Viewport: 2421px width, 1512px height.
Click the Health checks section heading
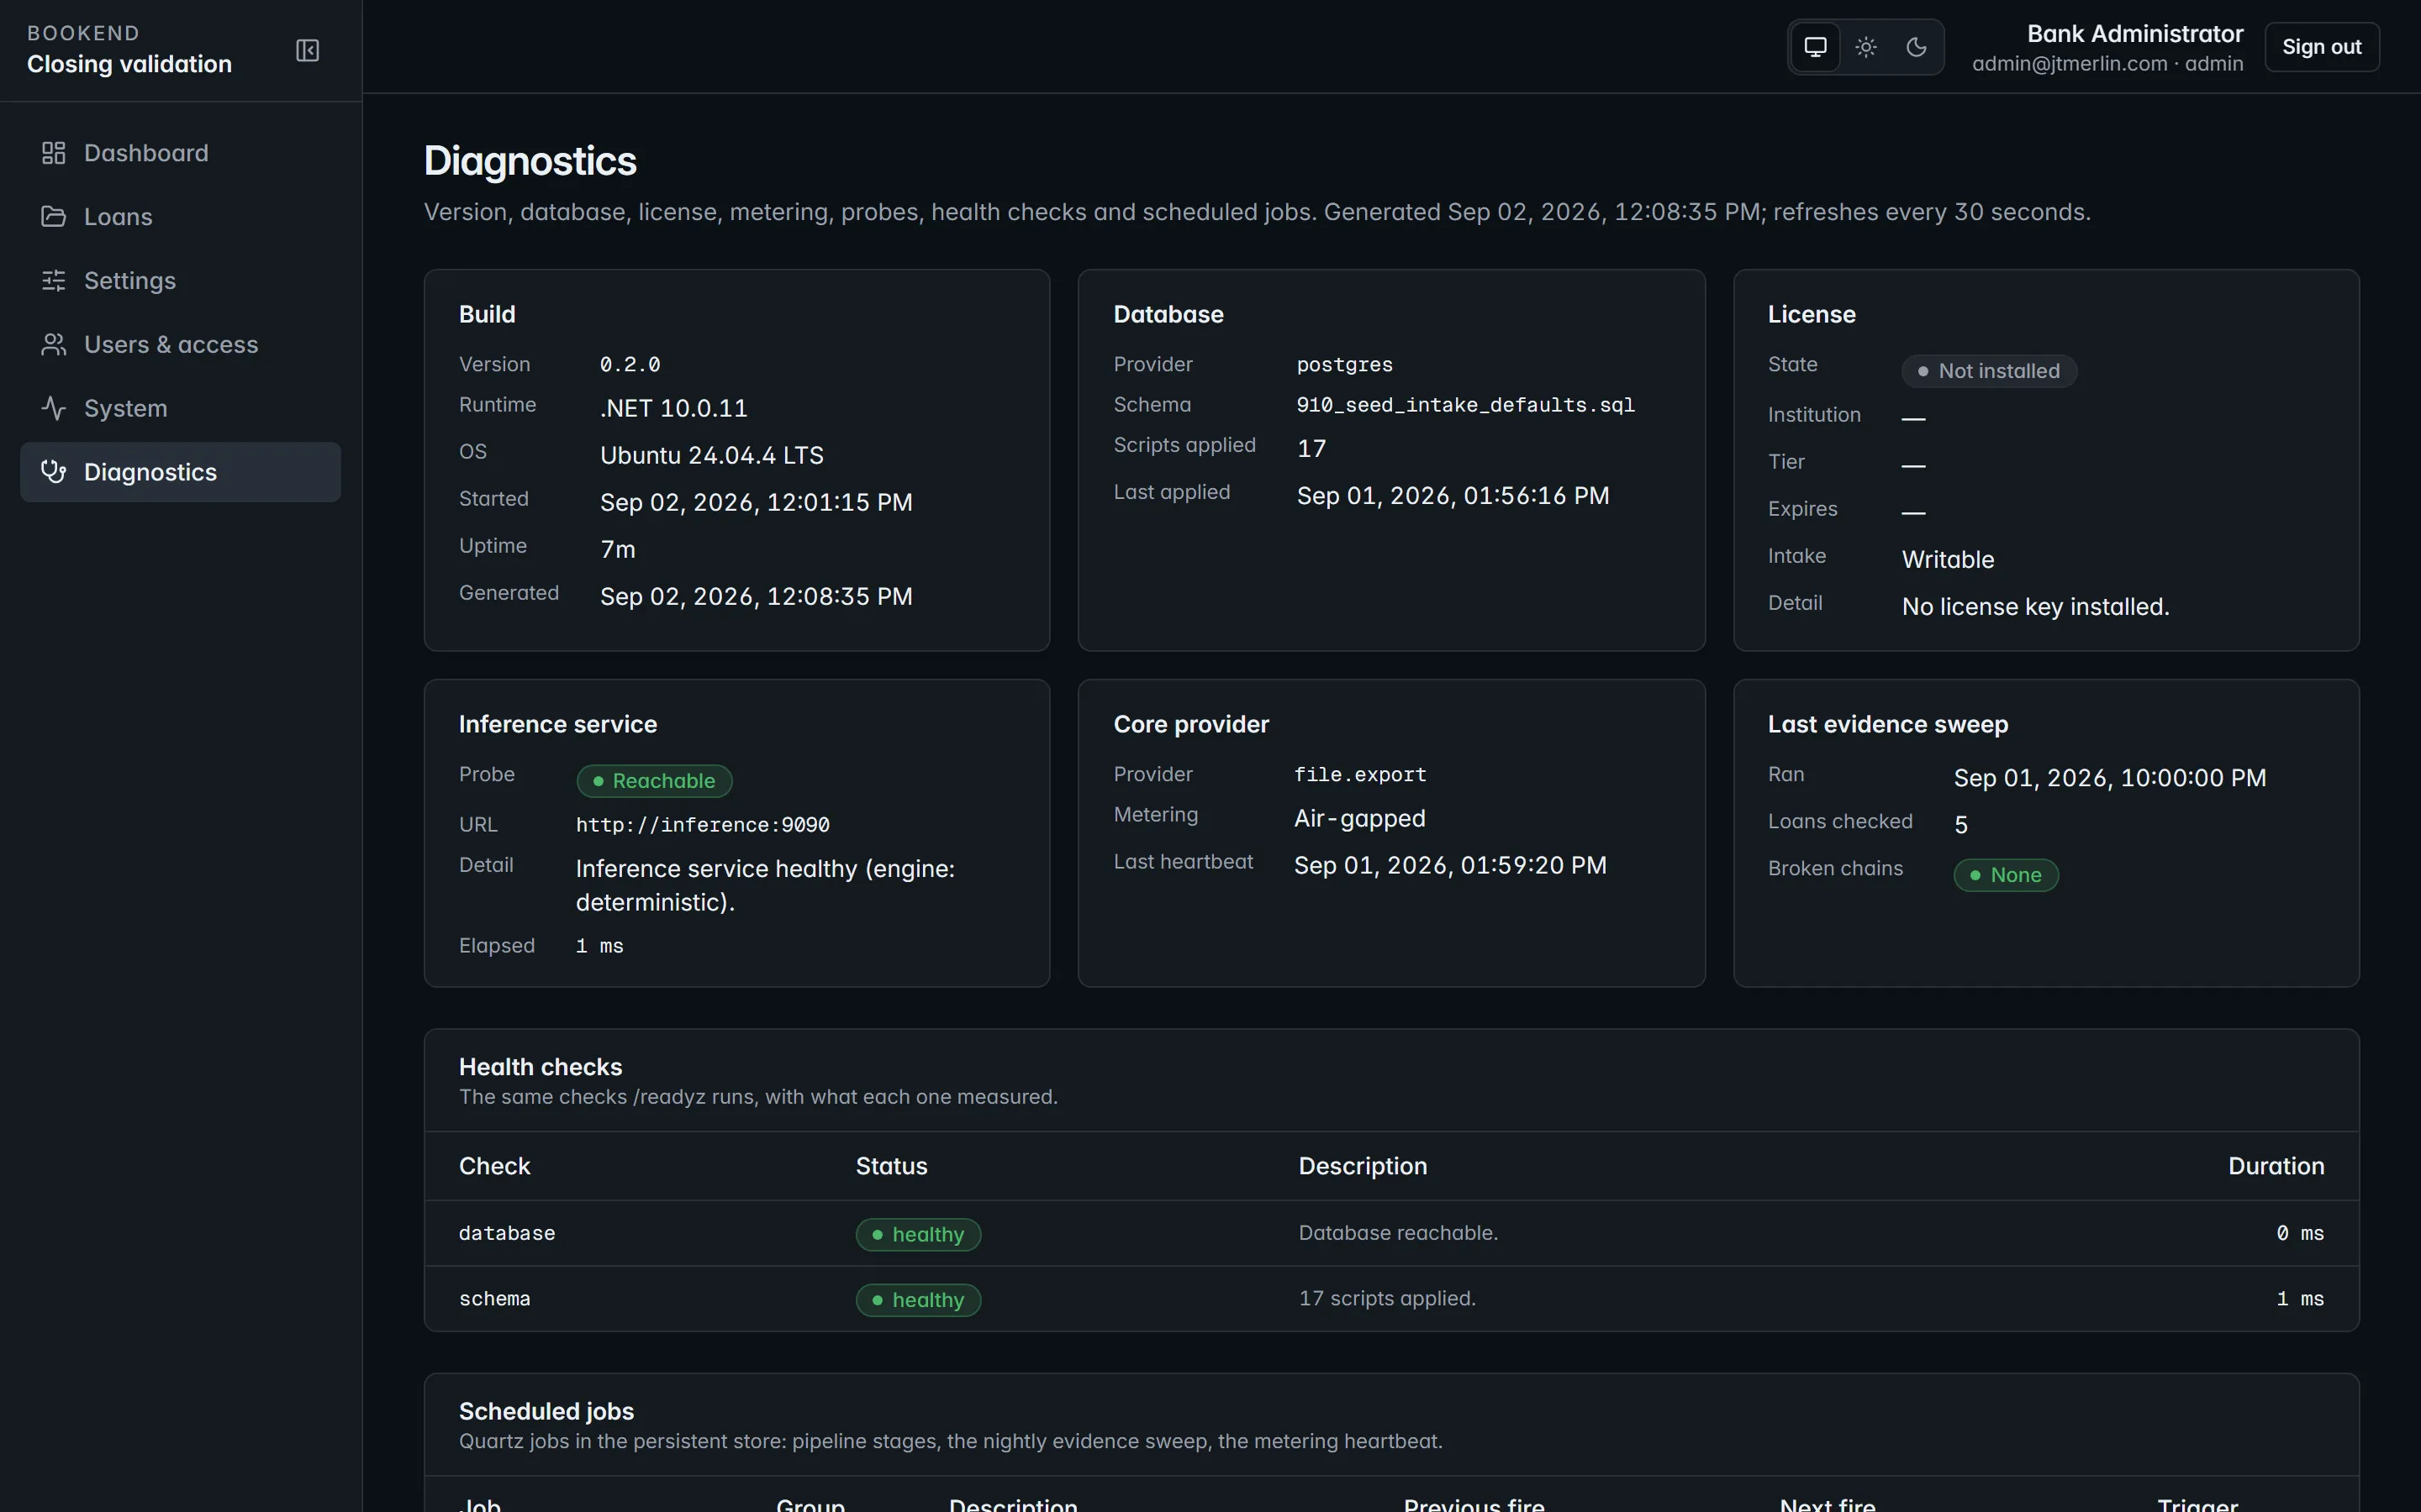pyautogui.click(x=541, y=1067)
